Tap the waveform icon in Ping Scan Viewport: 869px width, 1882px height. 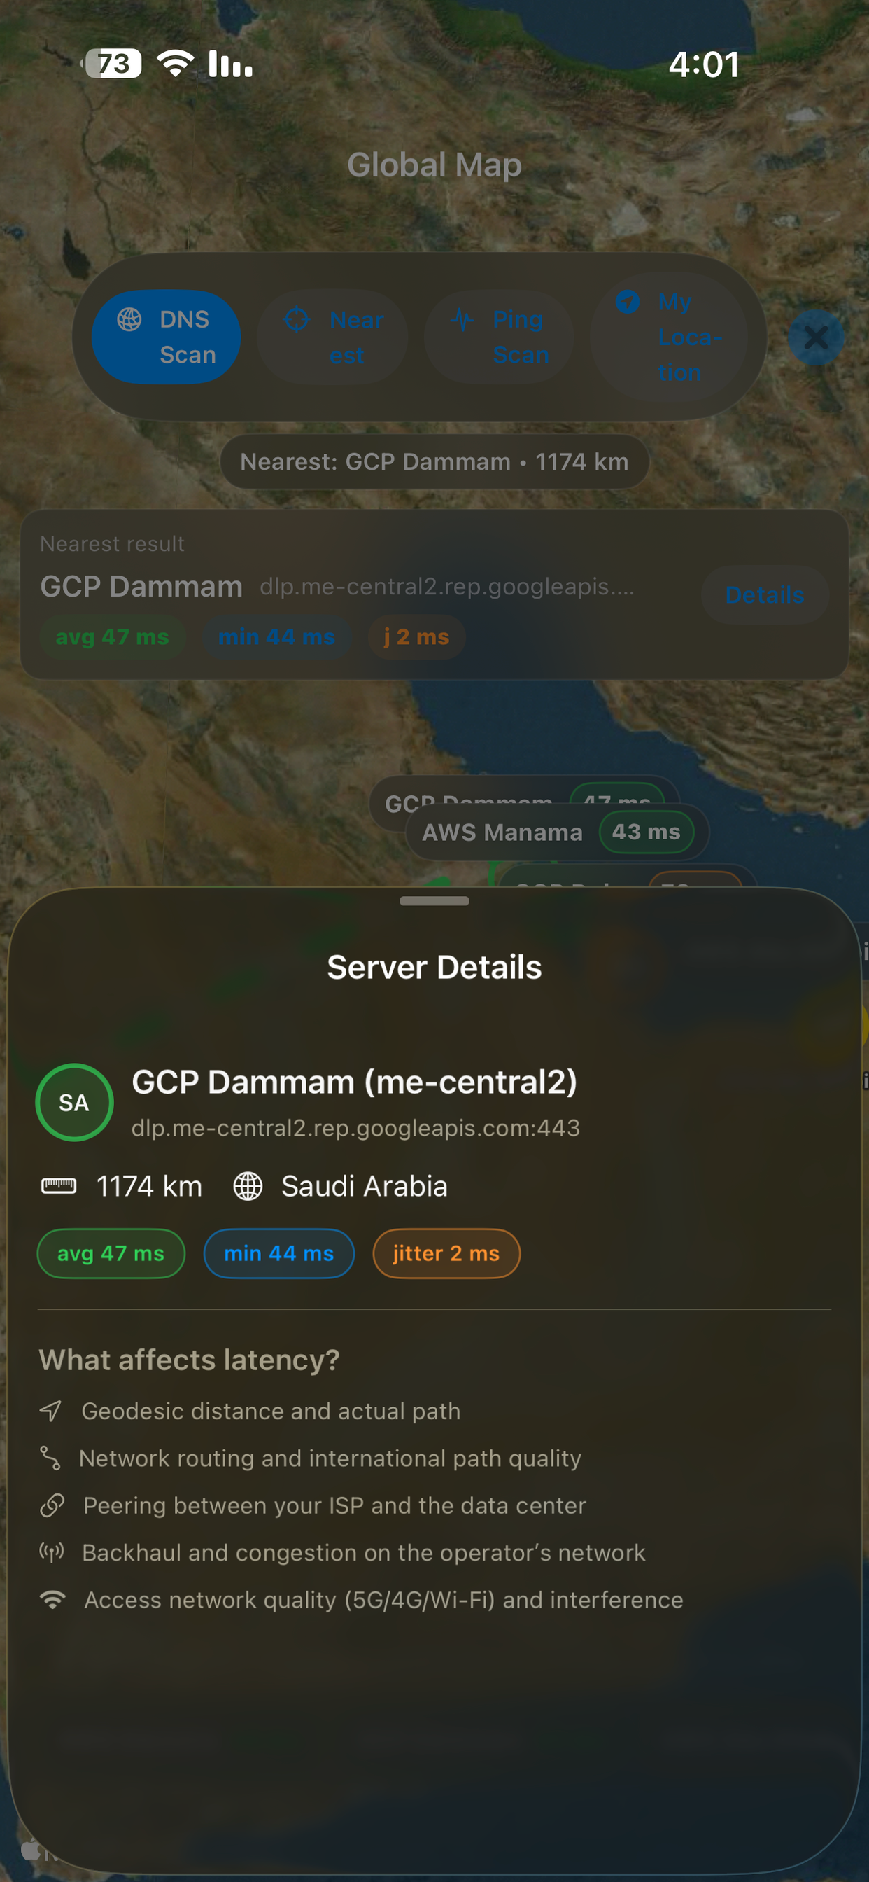(x=463, y=319)
